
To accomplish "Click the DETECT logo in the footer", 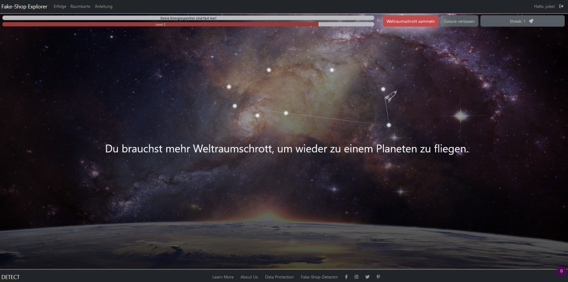I will [x=10, y=277].
